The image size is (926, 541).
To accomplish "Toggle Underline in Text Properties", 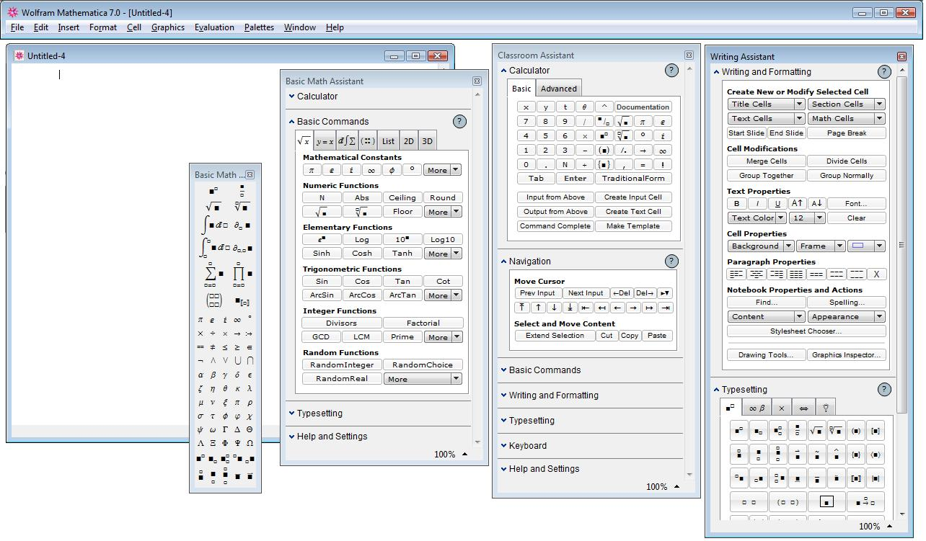I will click(777, 204).
